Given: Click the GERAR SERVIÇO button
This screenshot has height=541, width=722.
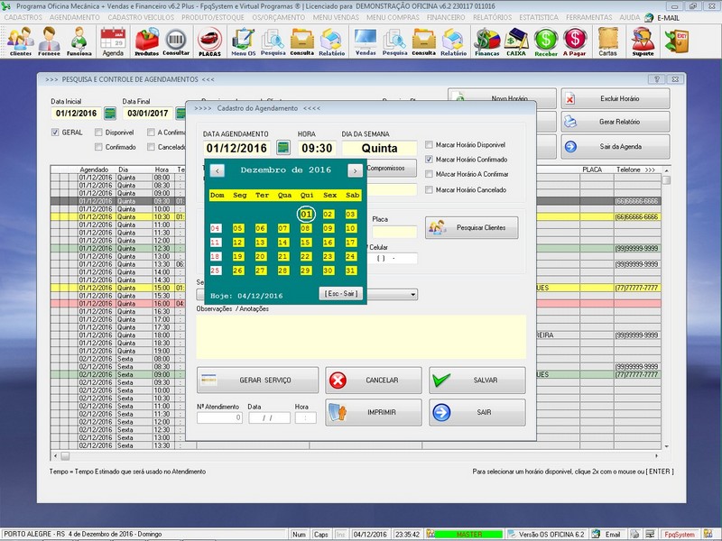Looking at the screenshot, I should pyautogui.click(x=257, y=381).
